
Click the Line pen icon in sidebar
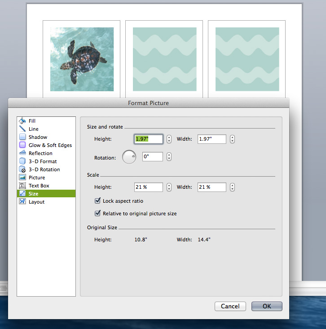point(22,129)
